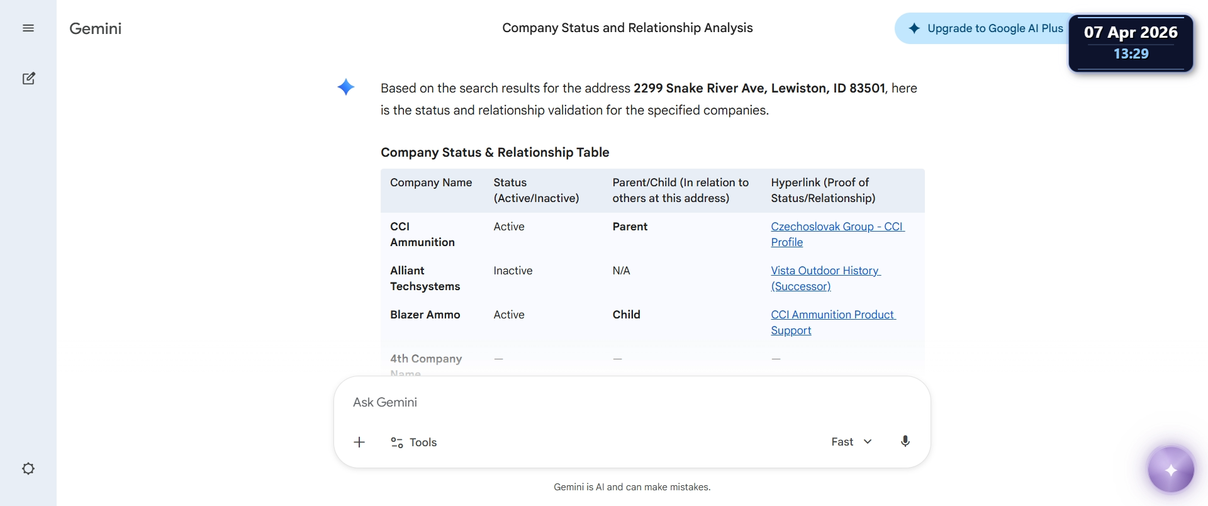Image resolution: width=1208 pixels, height=506 pixels.
Task: Click the Gemini logo text
Action: click(x=96, y=28)
